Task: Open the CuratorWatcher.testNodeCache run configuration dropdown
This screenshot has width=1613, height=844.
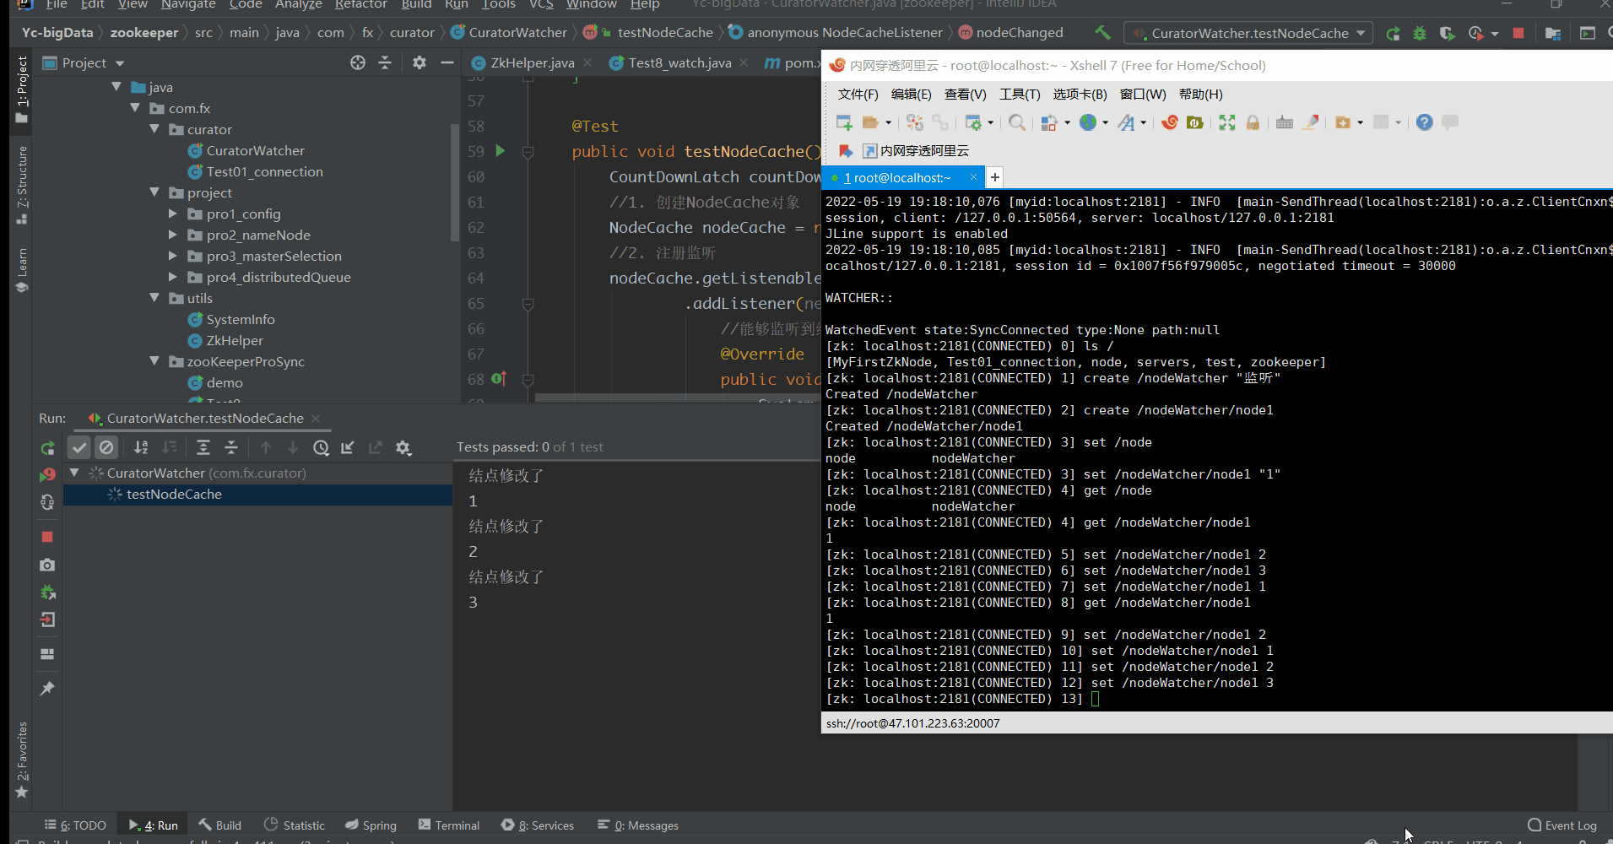Action: (1249, 34)
